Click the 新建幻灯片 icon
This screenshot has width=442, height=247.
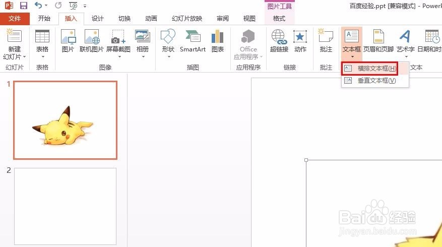coord(14,36)
